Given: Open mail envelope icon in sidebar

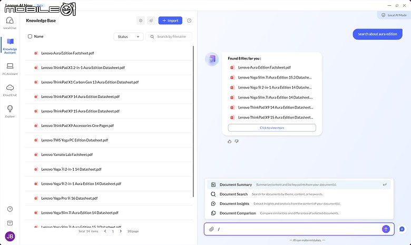Looking at the screenshot, I should click(x=10, y=223).
